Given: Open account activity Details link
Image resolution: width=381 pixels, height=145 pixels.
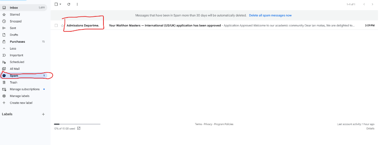Looking at the screenshot, I should [370, 129].
